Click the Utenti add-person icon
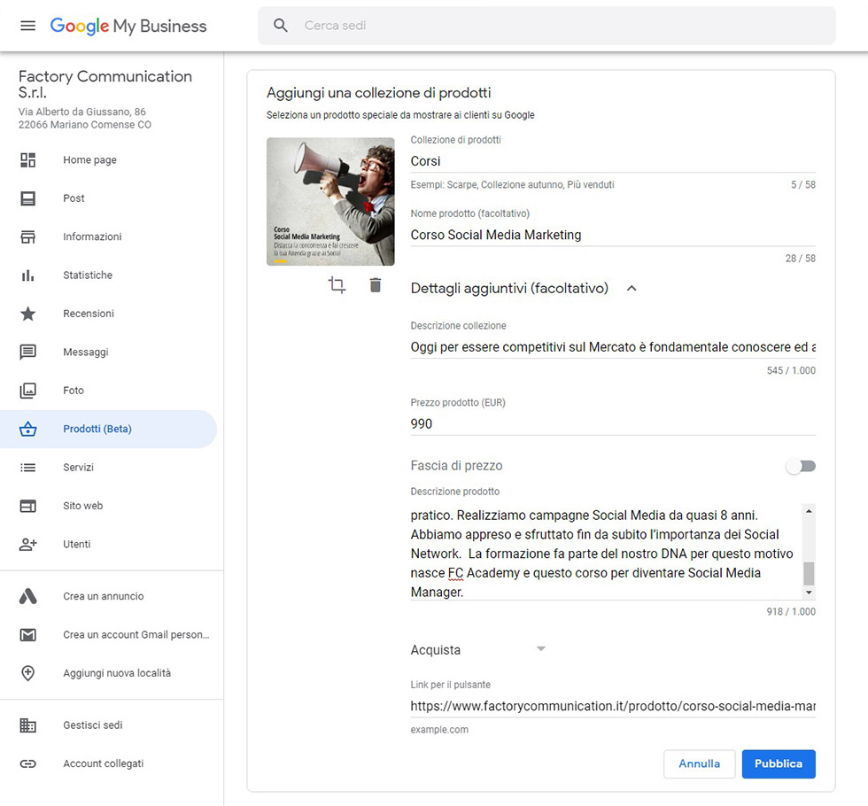 tap(27, 544)
